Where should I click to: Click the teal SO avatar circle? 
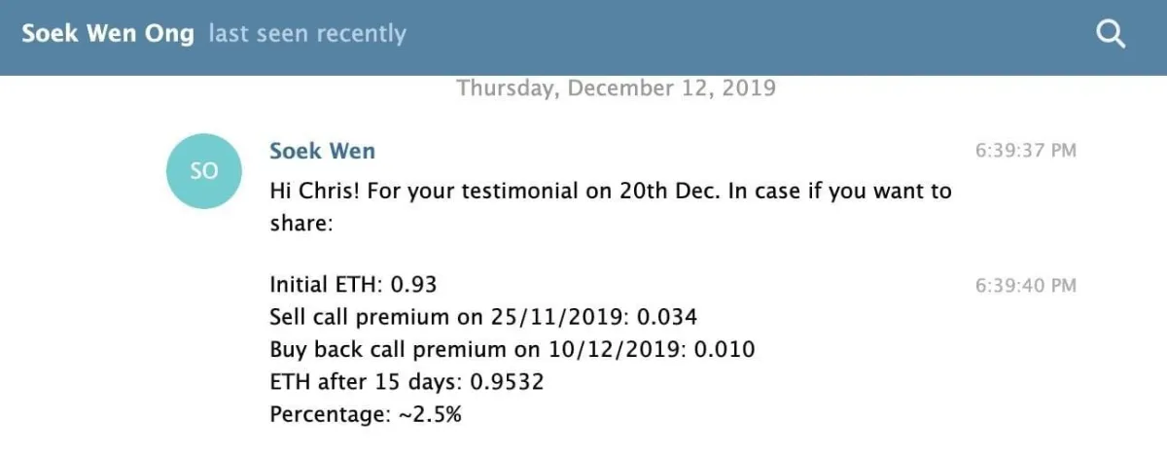click(x=204, y=171)
